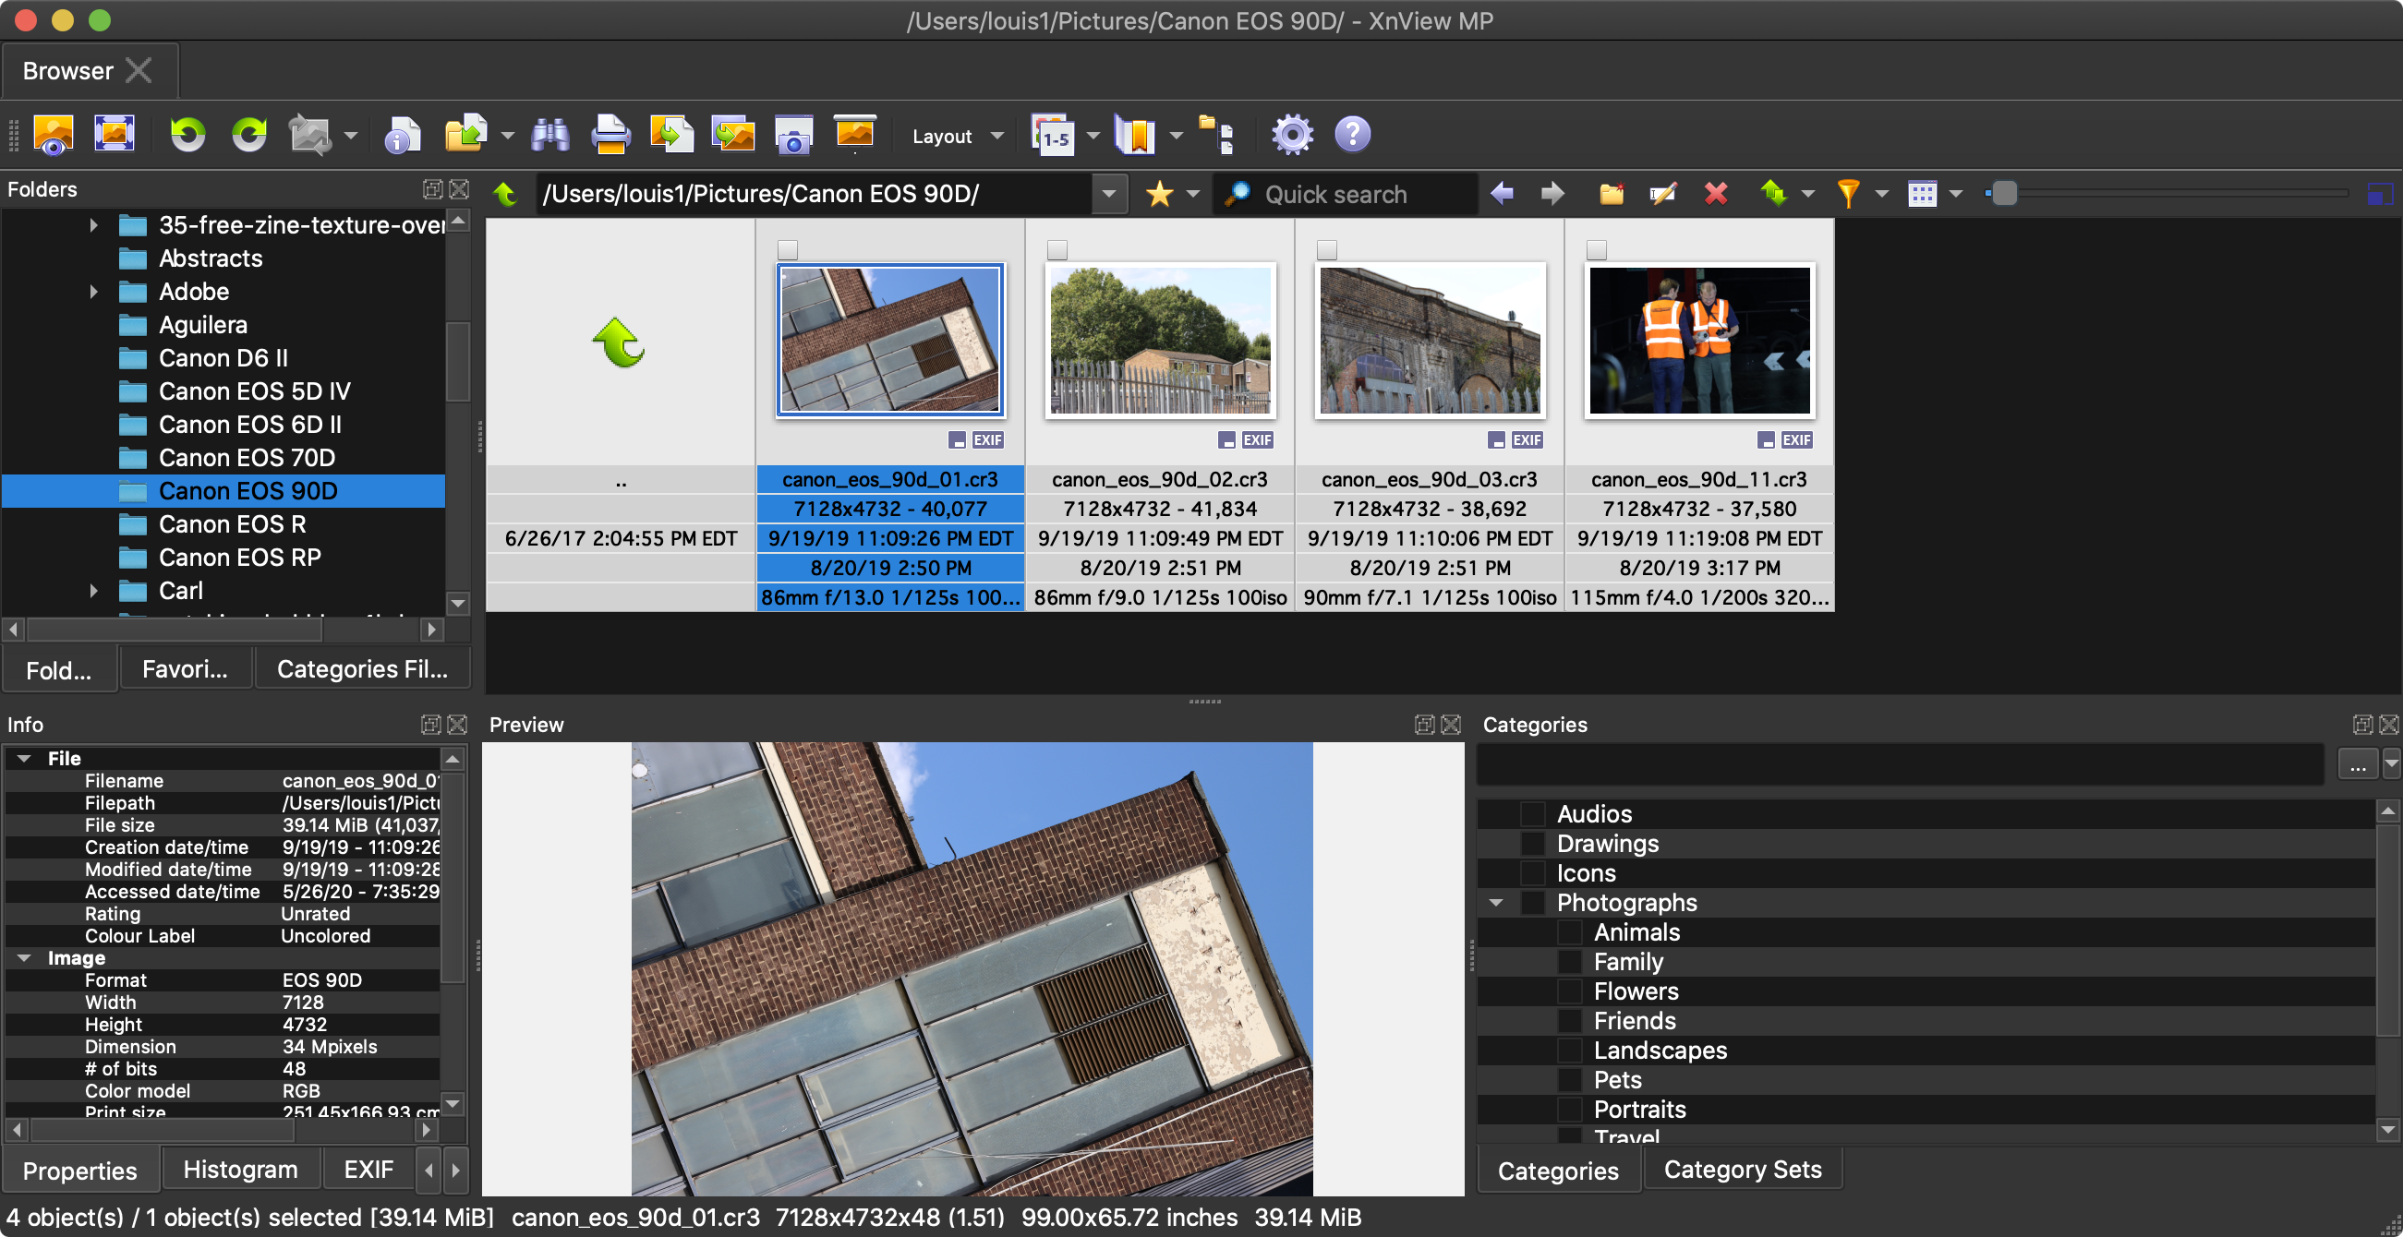Open the binoculars search tool

(x=550, y=135)
